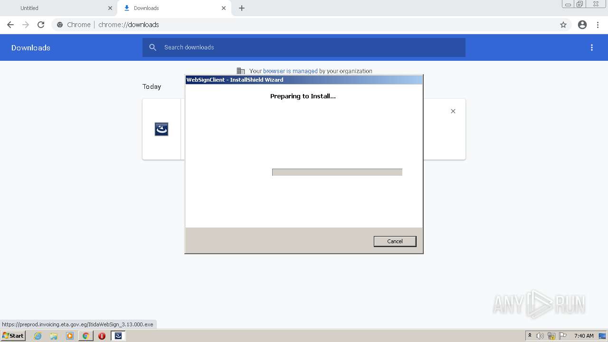Click the WebSignClient InstallShield Wizard title bar
608x342 pixels.
pos(304,80)
